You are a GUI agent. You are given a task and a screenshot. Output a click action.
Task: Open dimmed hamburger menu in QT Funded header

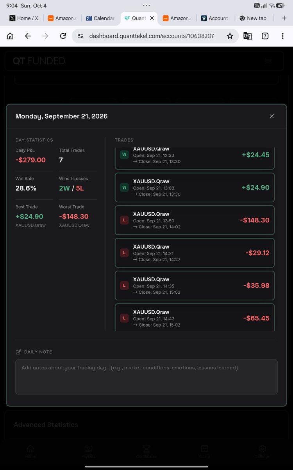click(x=268, y=61)
